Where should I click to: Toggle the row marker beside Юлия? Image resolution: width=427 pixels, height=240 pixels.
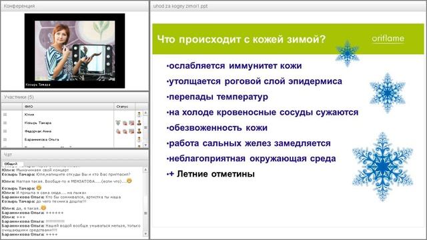tap(5, 115)
